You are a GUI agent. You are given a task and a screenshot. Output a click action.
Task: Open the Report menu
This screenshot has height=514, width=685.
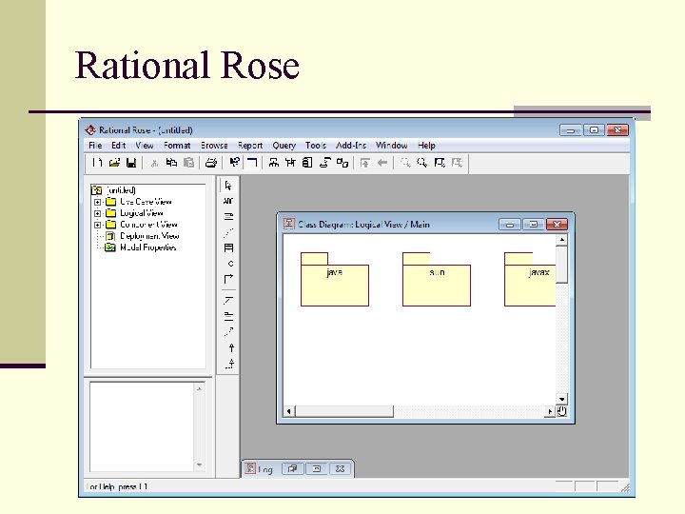click(250, 145)
